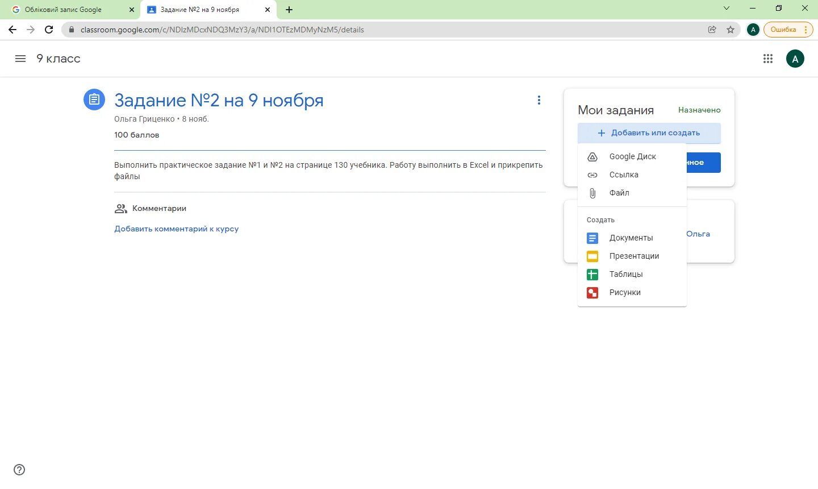Click the Google Drive icon in menu

tap(592, 156)
